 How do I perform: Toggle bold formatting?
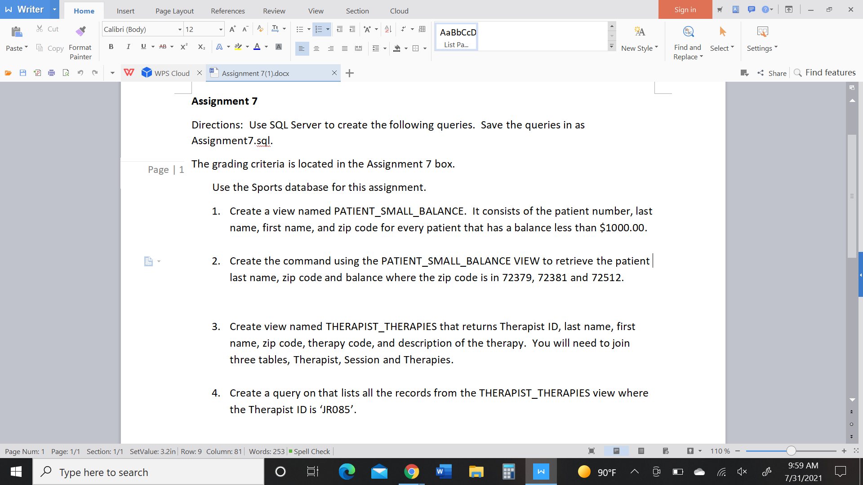coord(111,46)
